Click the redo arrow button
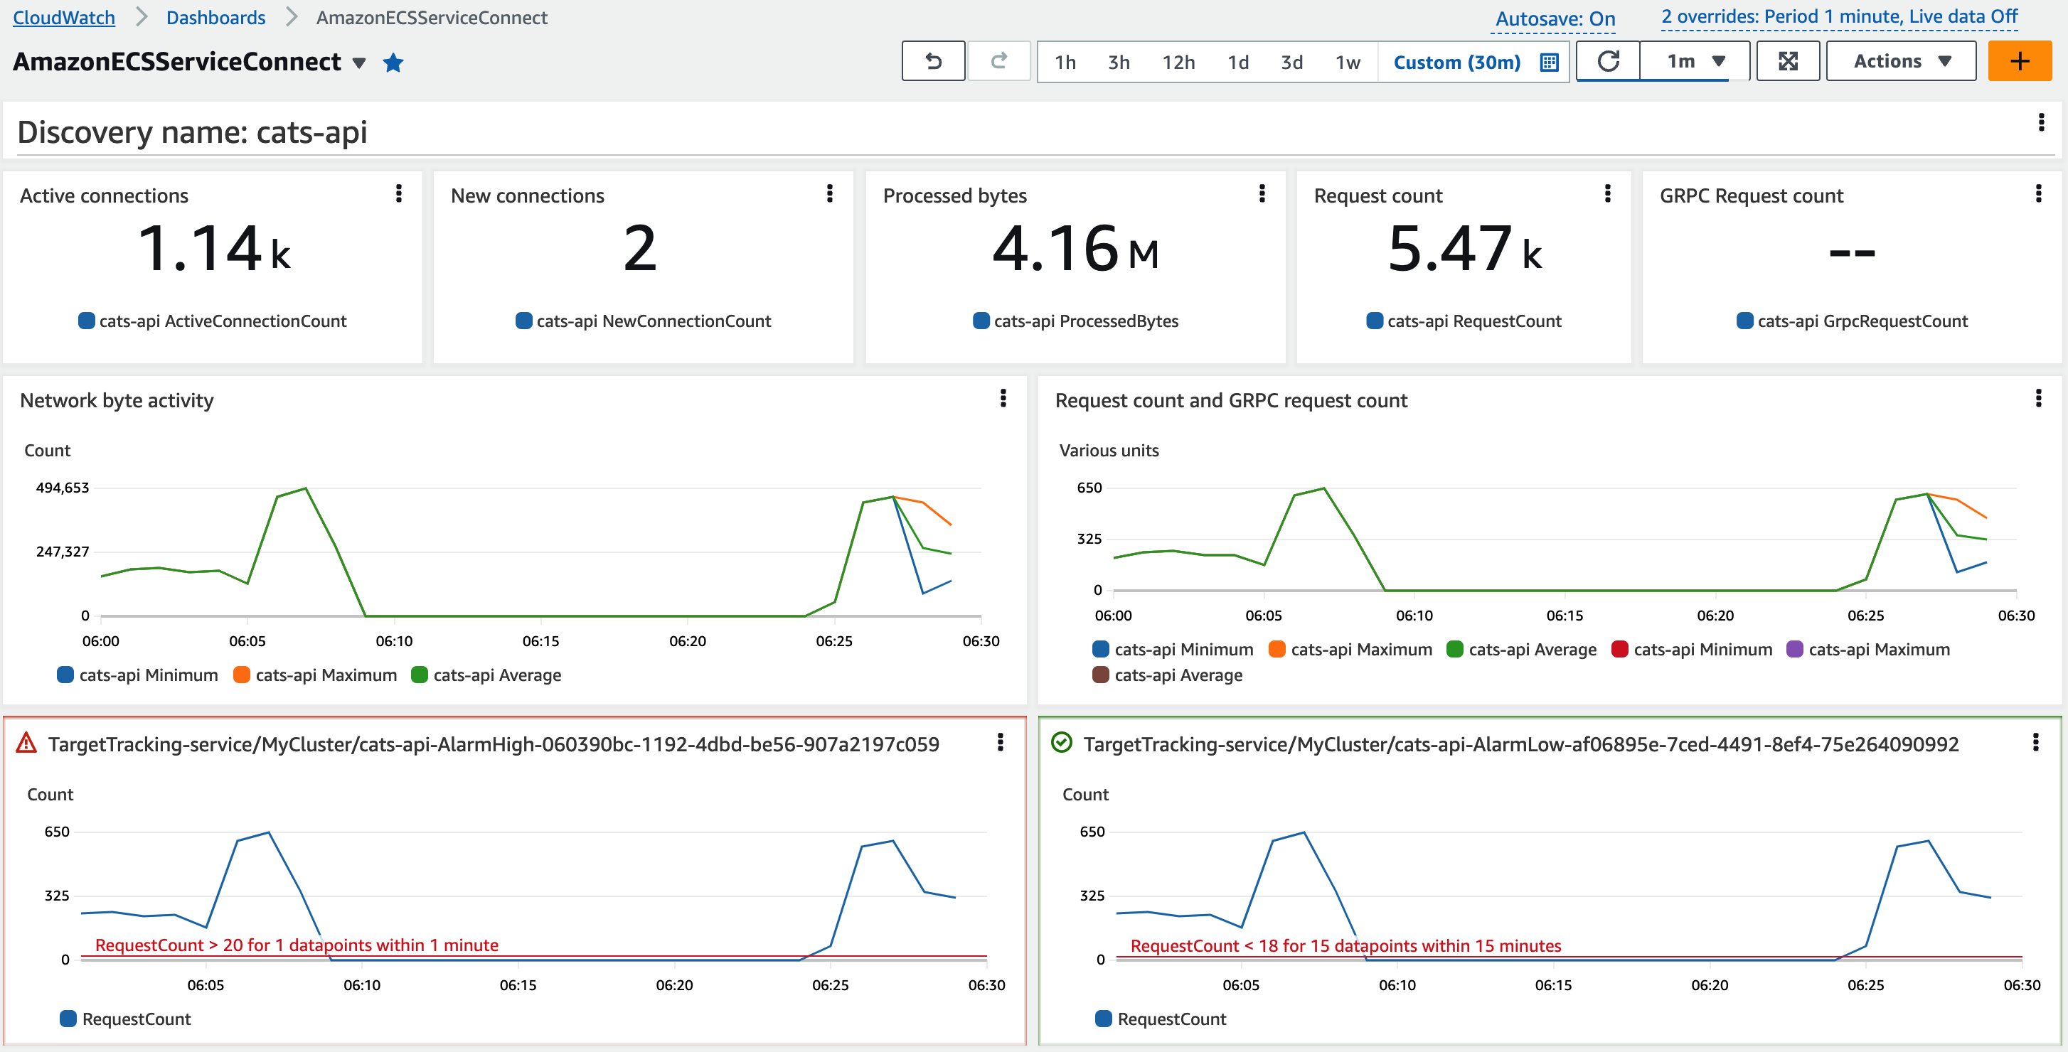Image resolution: width=2068 pixels, height=1052 pixels. (x=998, y=61)
